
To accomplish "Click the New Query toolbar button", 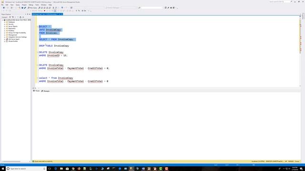I will pyautogui.click(x=32, y=8).
